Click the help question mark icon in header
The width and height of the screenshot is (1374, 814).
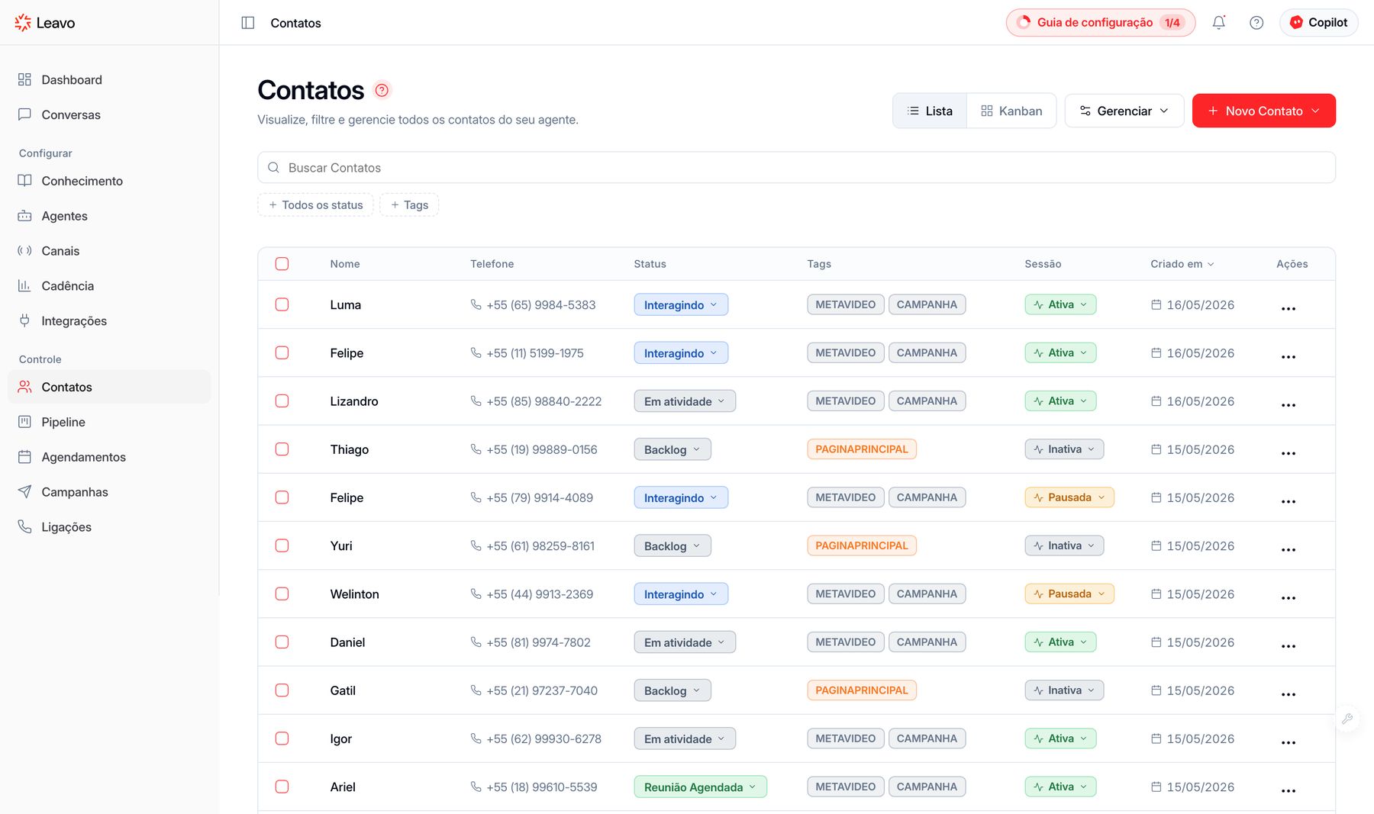coord(1256,23)
